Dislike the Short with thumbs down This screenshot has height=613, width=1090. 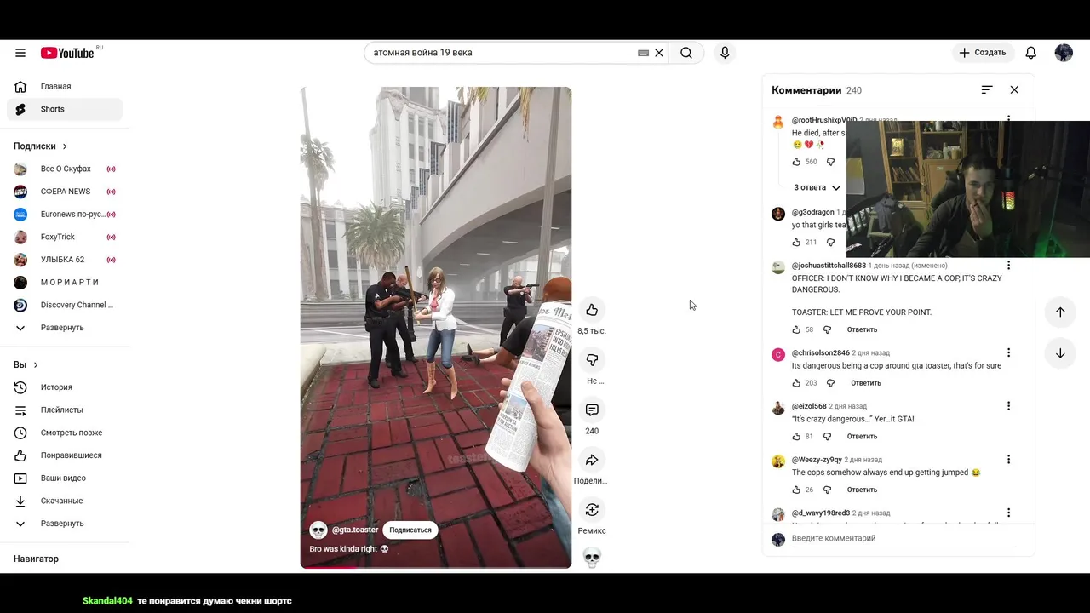592,360
